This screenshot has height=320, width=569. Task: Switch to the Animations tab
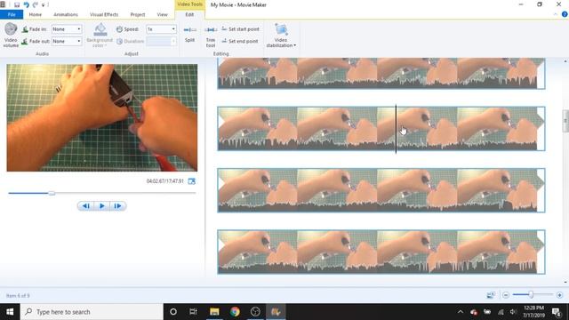pos(66,14)
